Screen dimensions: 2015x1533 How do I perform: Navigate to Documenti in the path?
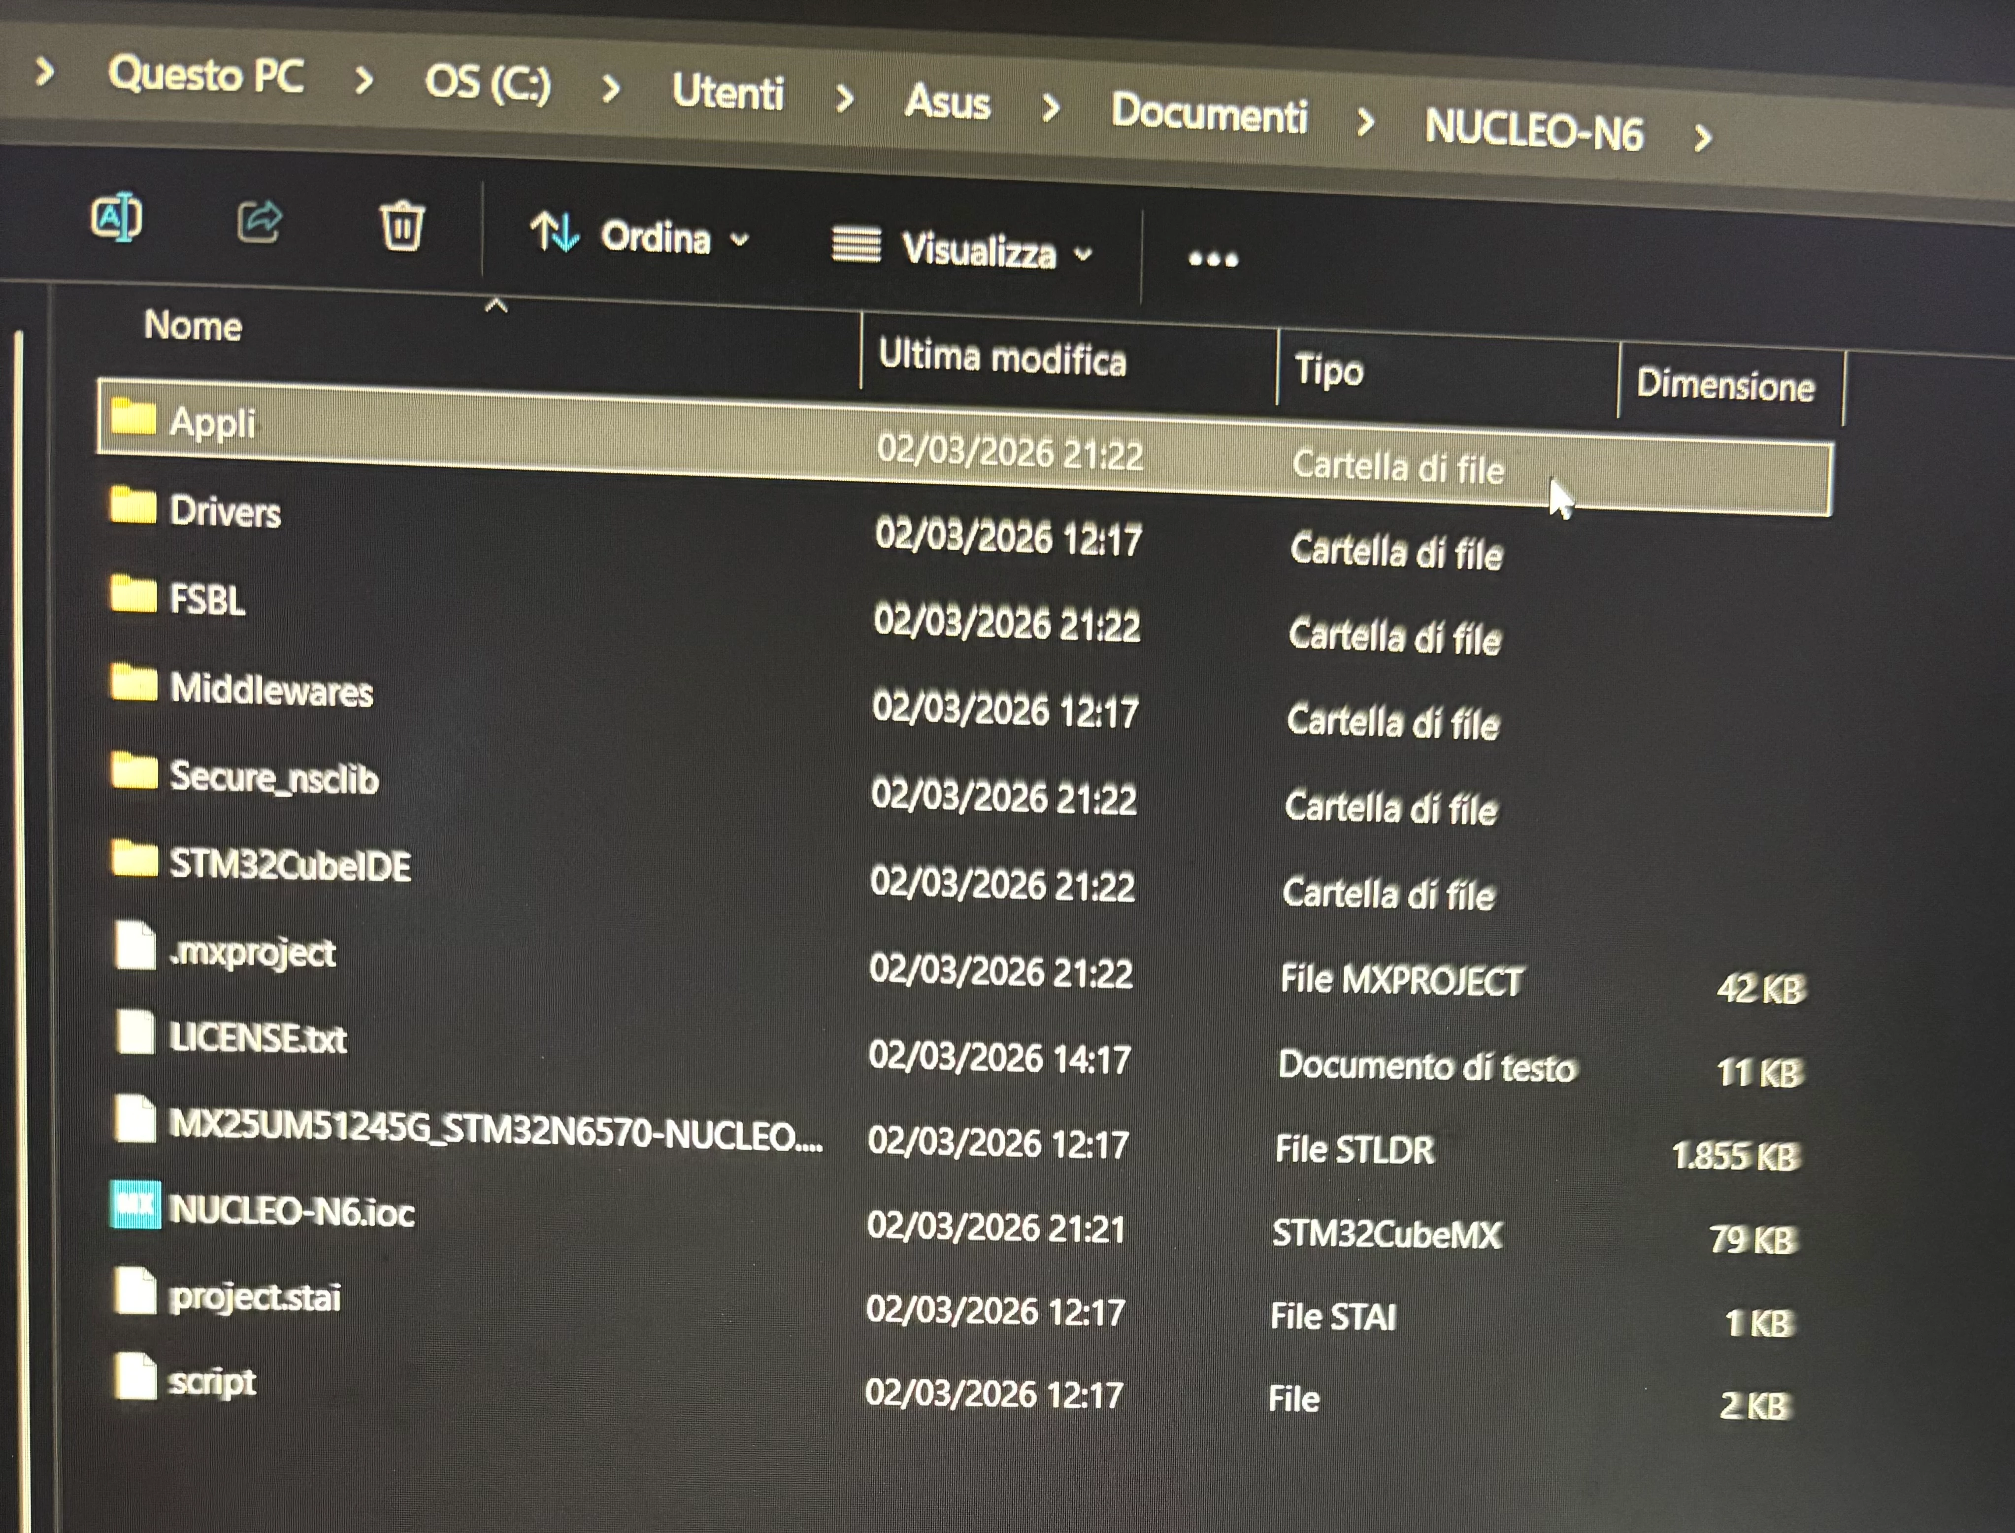click(x=1210, y=114)
